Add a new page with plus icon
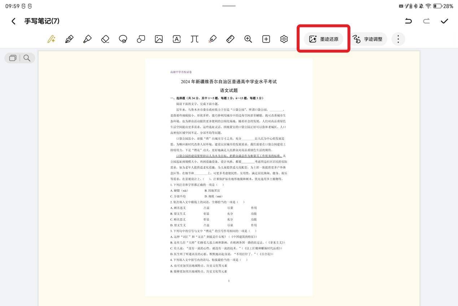Screen dimensions: 458x306 pyautogui.click(x=266, y=39)
